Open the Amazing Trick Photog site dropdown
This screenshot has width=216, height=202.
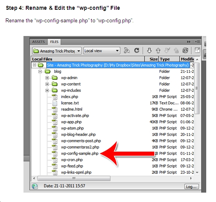click(57, 51)
